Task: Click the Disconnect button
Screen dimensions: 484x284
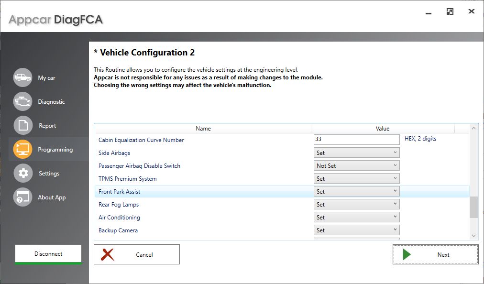Action: 48,254
